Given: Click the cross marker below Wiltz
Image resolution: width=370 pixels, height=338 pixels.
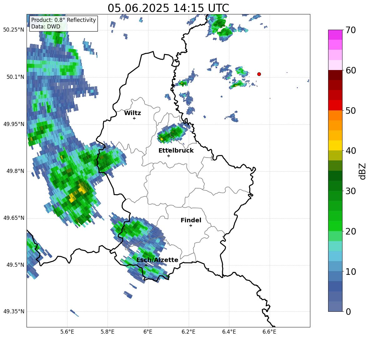Looking at the screenshot, I should tap(134, 118).
